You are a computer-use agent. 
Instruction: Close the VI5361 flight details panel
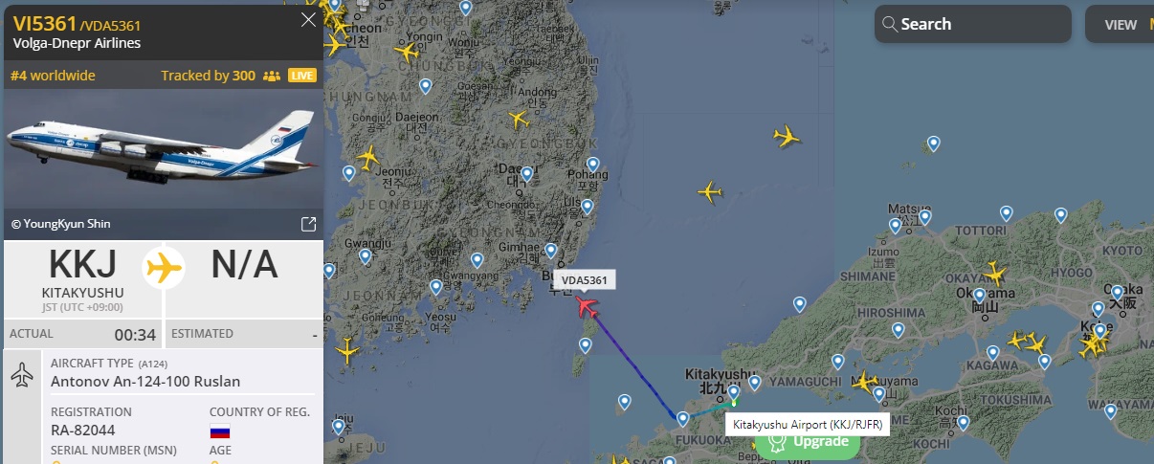click(308, 20)
